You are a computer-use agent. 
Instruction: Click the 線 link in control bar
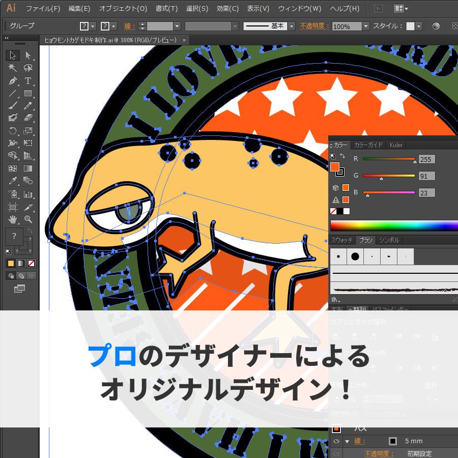coord(129,26)
